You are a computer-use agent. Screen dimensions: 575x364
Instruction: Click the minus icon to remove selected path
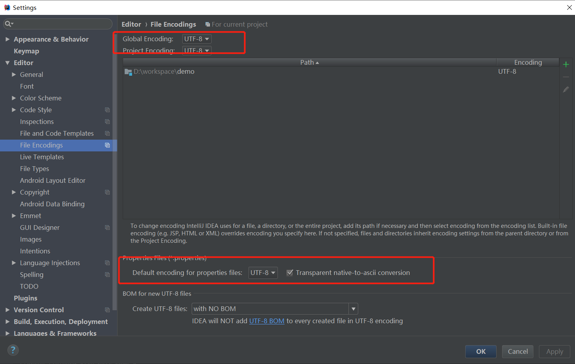(566, 77)
